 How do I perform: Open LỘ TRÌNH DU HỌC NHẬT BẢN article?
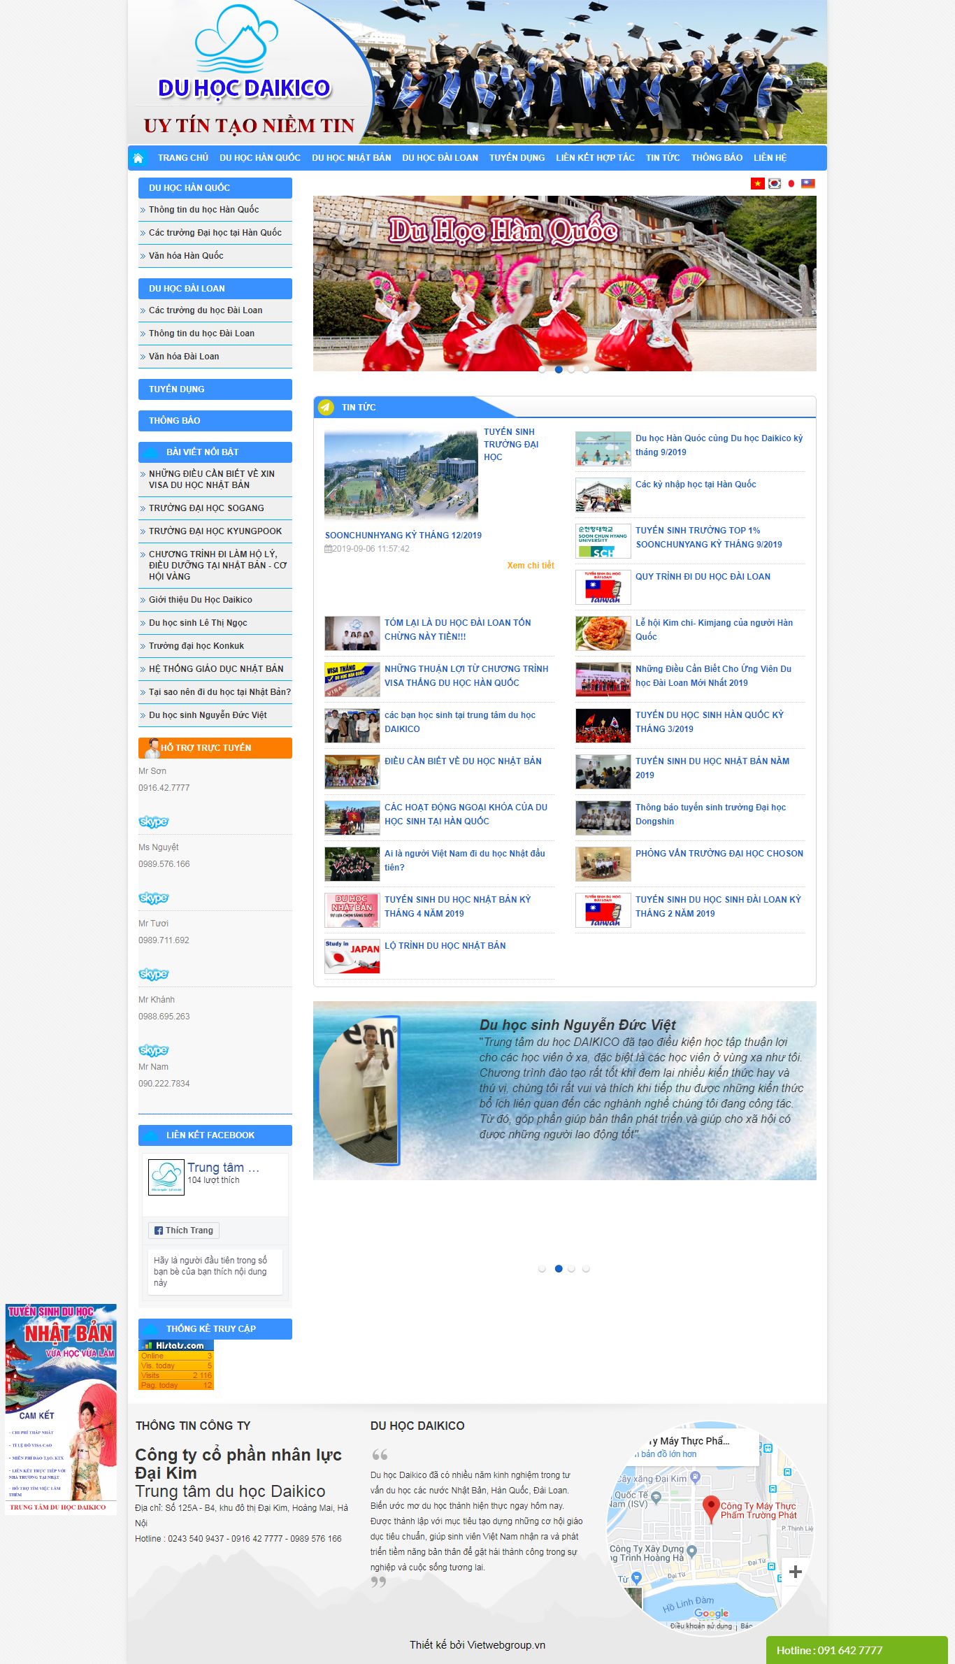click(x=445, y=946)
